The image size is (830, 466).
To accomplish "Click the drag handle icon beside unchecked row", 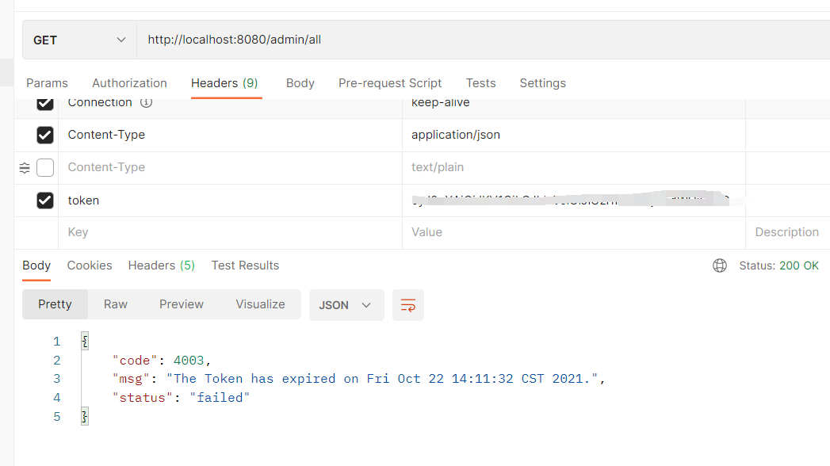I will (25, 168).
